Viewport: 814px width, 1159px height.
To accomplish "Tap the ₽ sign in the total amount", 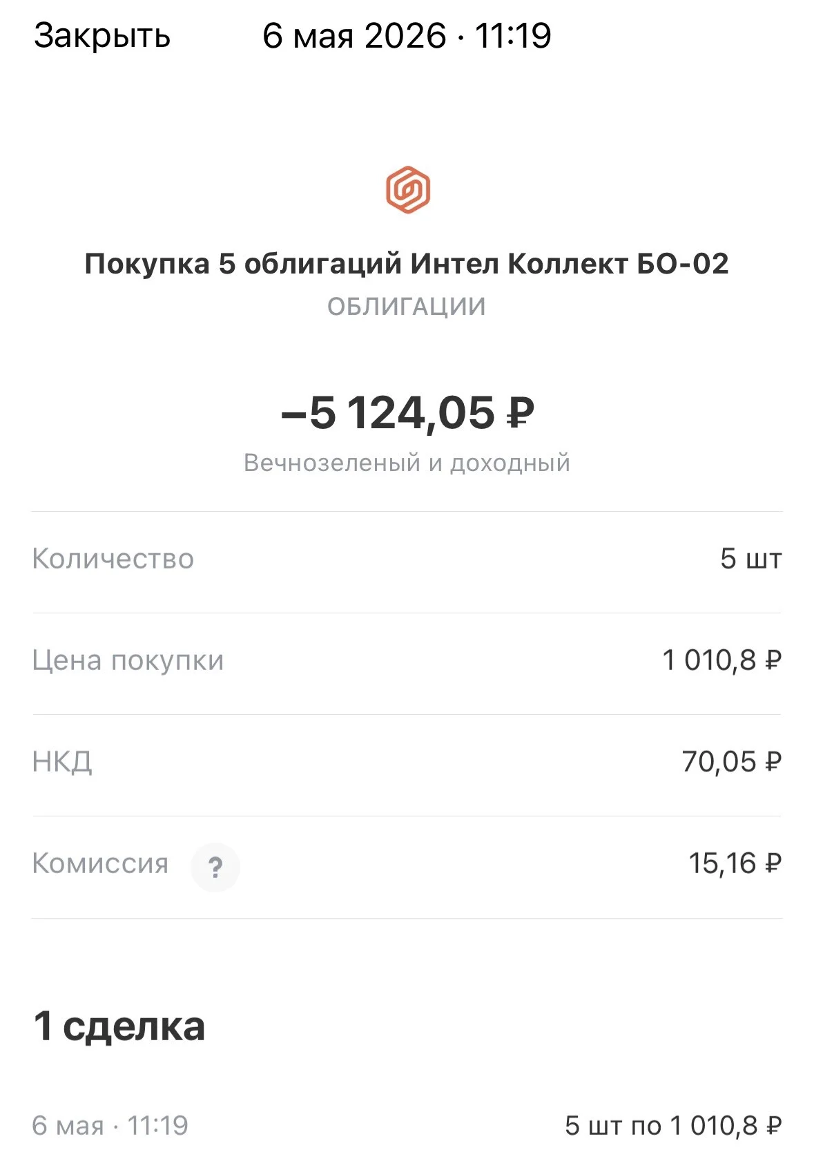I will tap(521, 413).
